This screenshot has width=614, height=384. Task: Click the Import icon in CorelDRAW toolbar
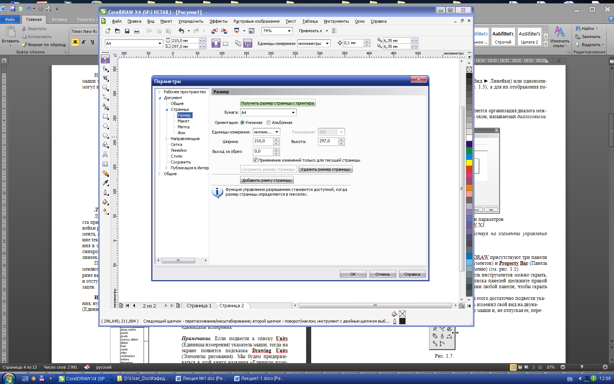pyautogui.click(x=214, y=31)
